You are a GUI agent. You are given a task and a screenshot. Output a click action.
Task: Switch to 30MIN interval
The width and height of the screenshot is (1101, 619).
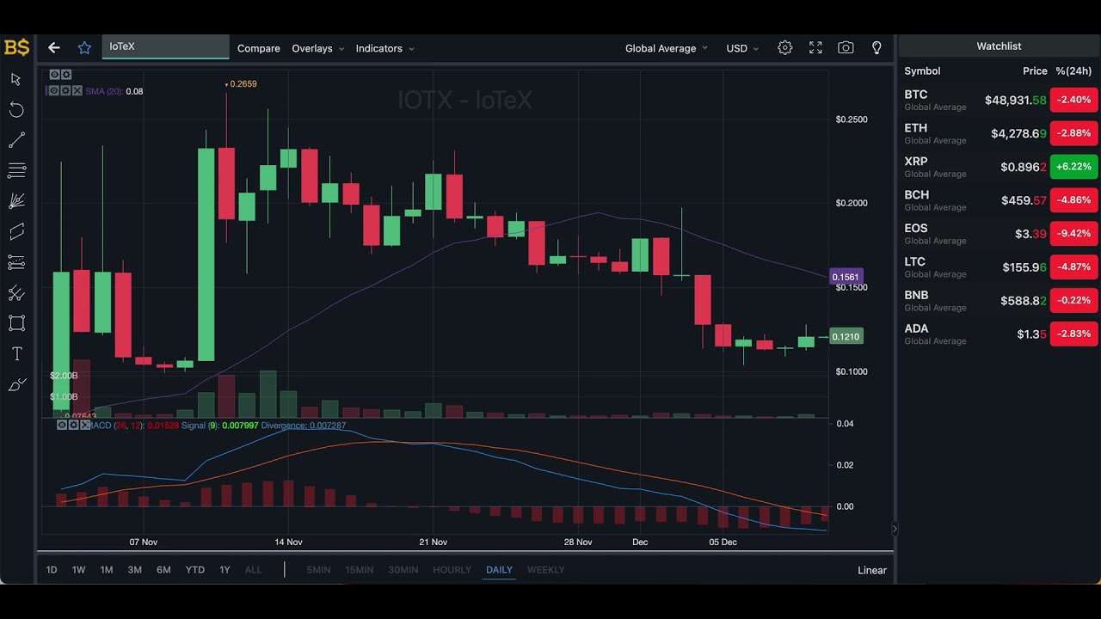[x=403, y=570]
